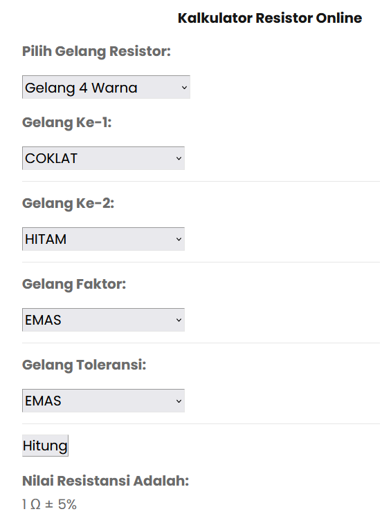
Task: Click the Gelang Ke-1 label
Action: click(66, 122)
